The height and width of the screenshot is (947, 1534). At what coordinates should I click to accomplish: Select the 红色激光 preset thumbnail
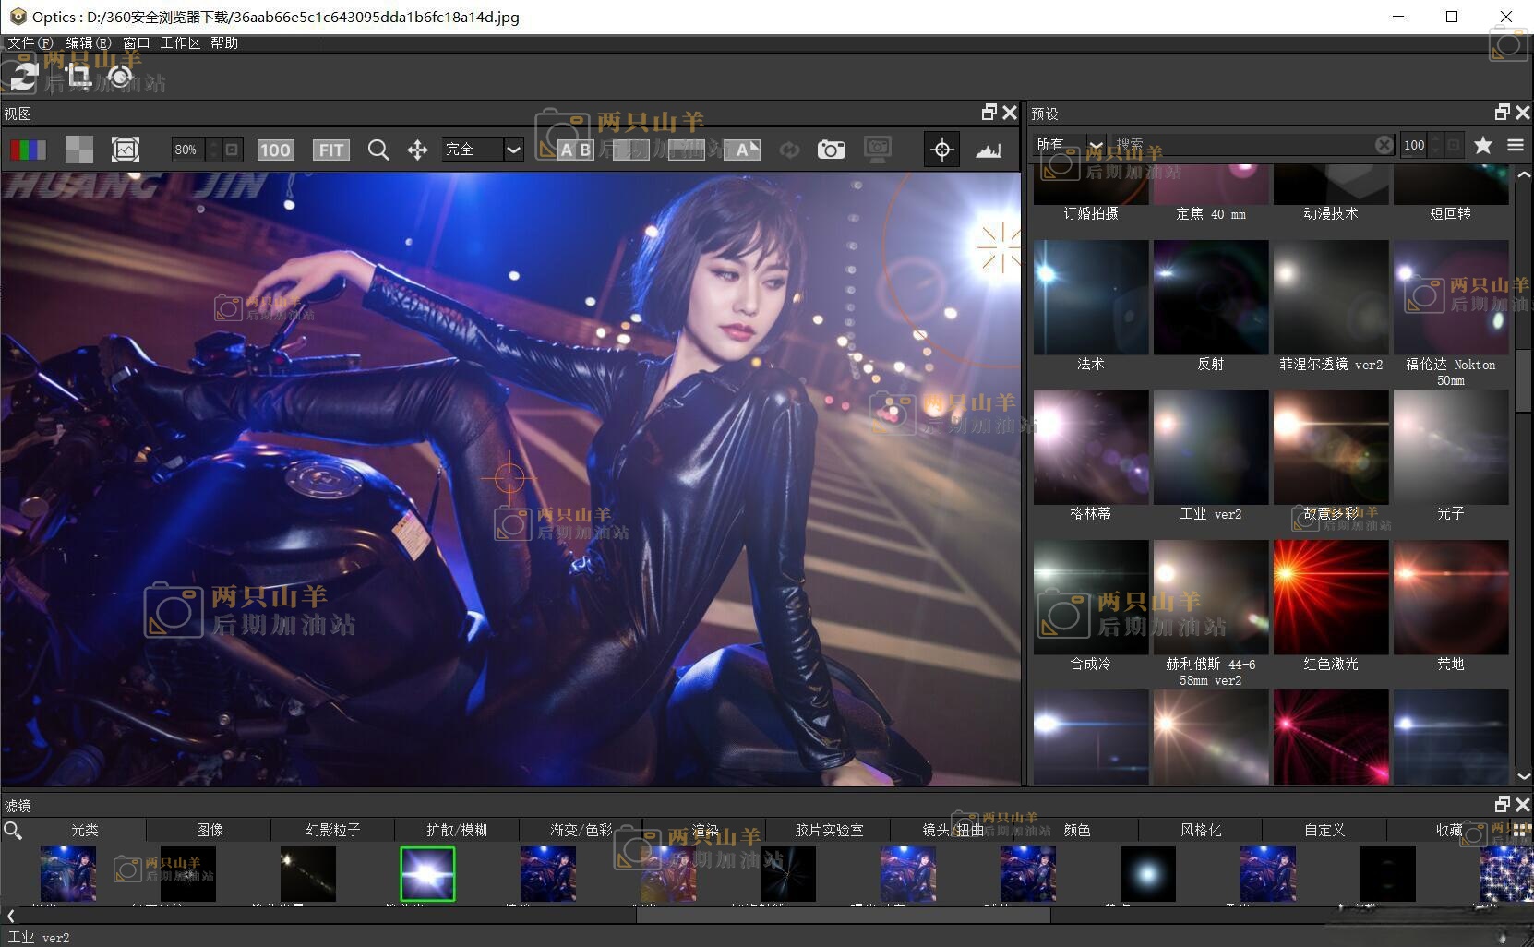pyautogui.click(x=1330, y=597)
